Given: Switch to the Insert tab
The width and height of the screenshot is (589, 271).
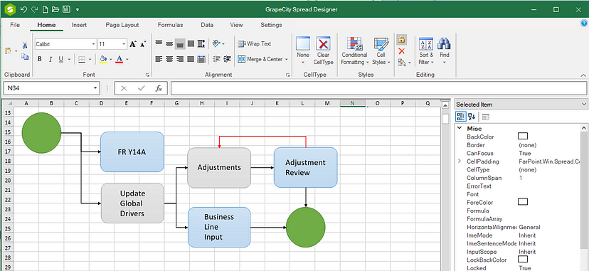Looking at the screenshot, I should coord(79,25).
